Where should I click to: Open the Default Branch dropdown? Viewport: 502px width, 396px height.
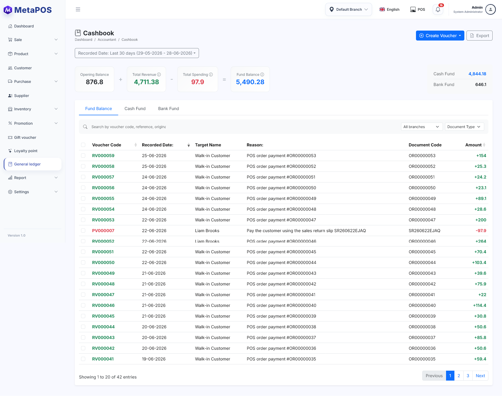[x=349, y=9]
